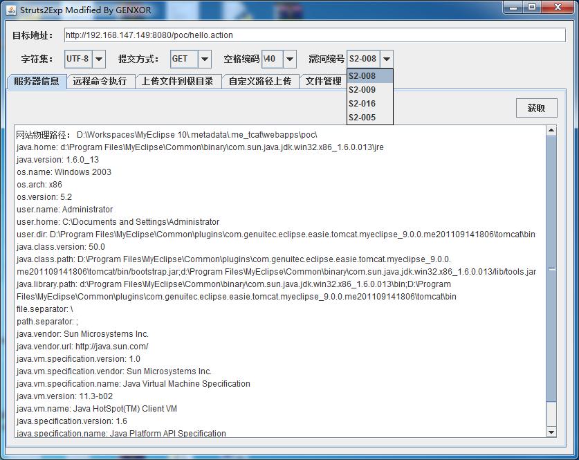Choose S2-005 from the vulnerability list
The image size is (579, 460).
tap(370, 118)
